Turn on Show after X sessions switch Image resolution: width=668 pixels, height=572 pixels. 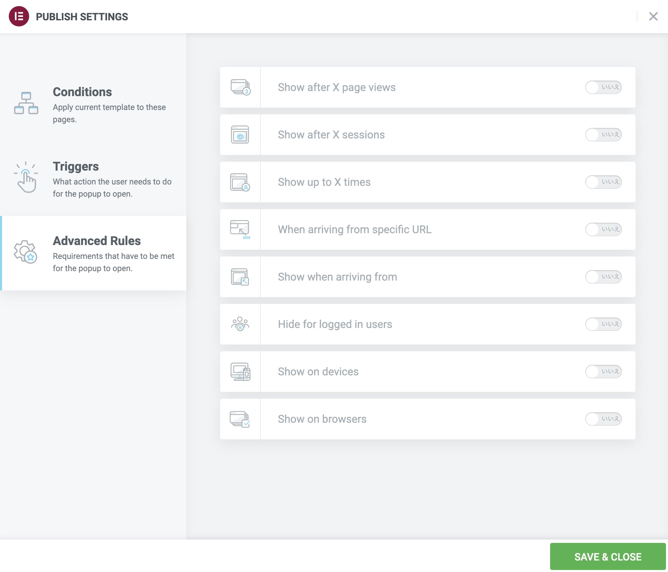pyautogui.click(x=603, y=135)
